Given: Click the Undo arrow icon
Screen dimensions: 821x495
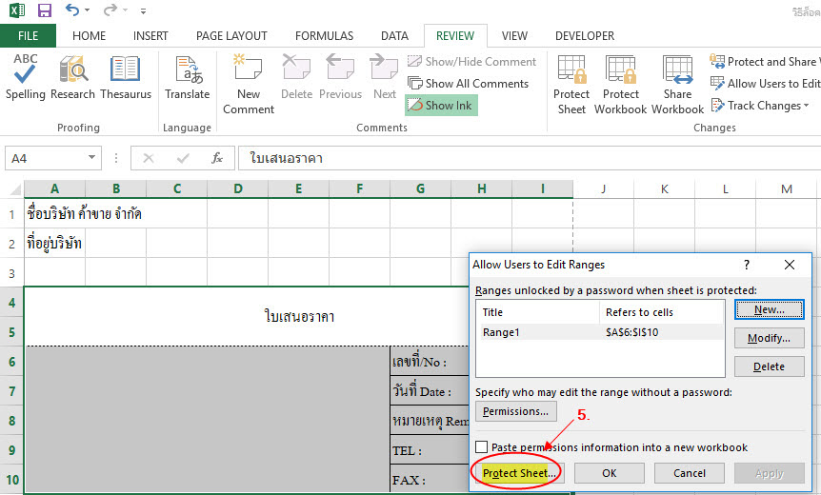Looking at the screenshot, I should (72, 10).
